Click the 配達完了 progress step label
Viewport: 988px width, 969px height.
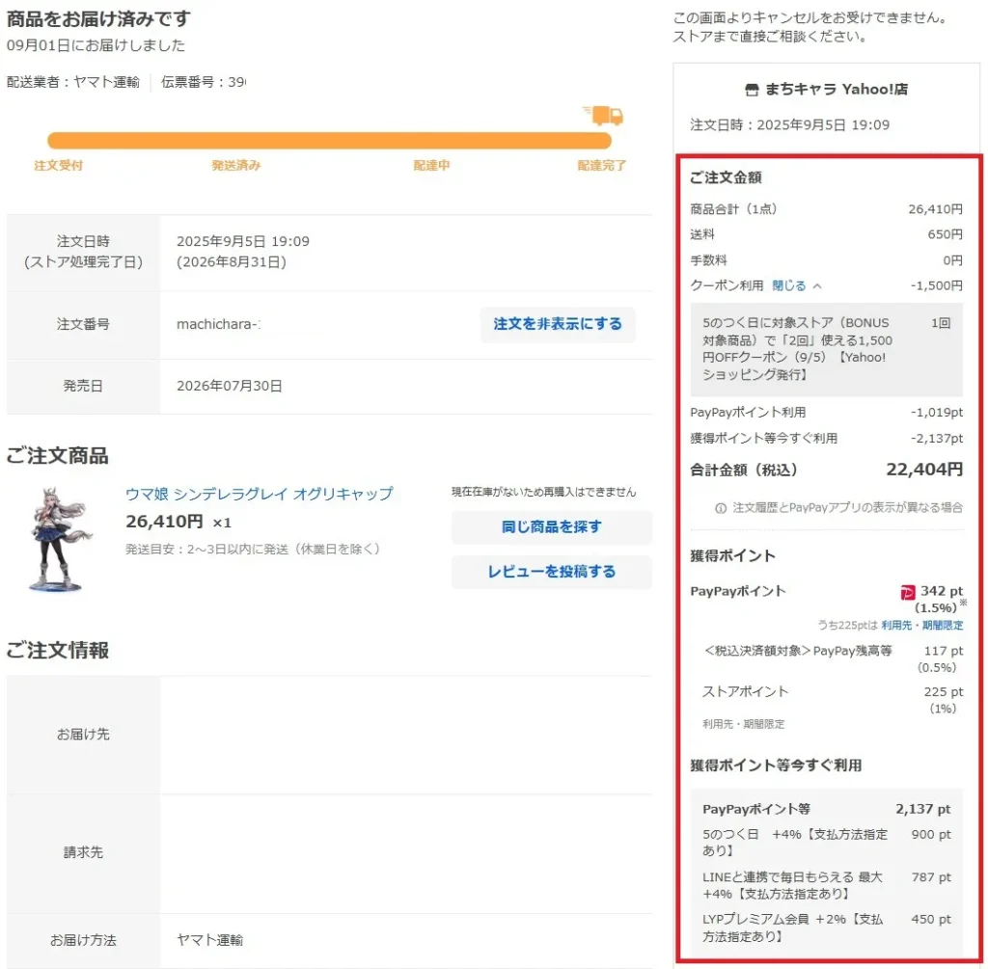coord(602,166)
